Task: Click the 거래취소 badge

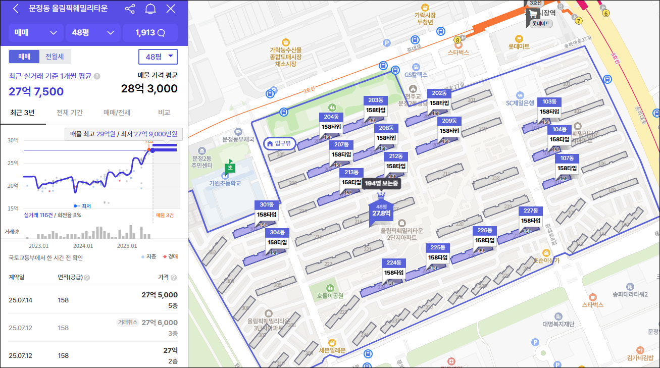Action: [x=127, y=323]
